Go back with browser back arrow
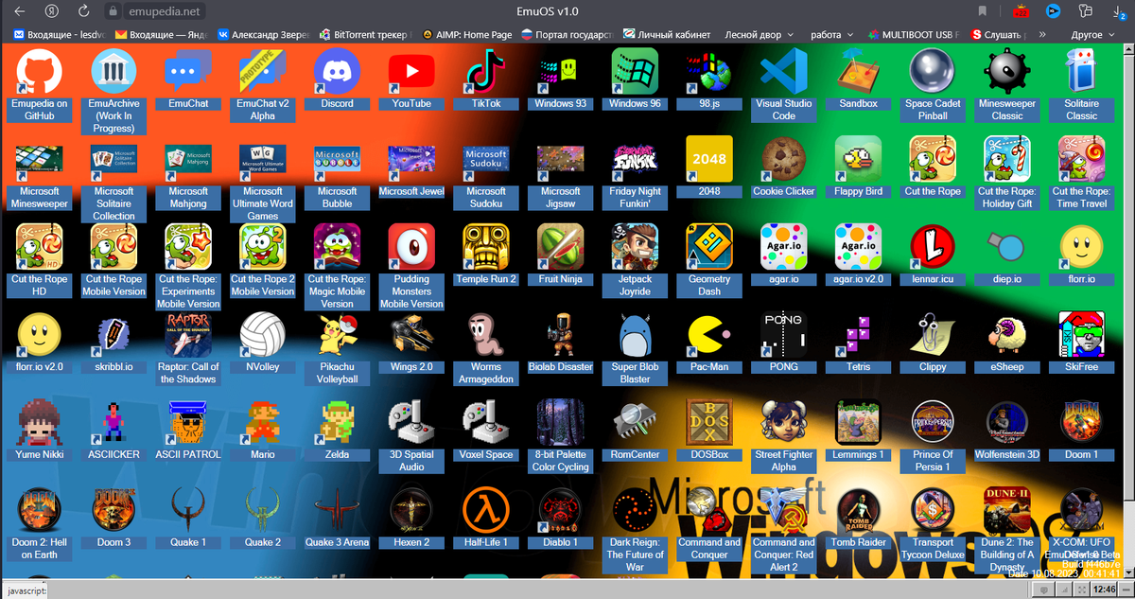 point(20,11)
